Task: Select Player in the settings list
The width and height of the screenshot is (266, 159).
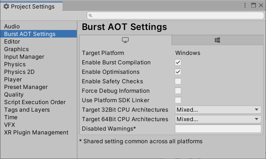Action: [13, 79]
